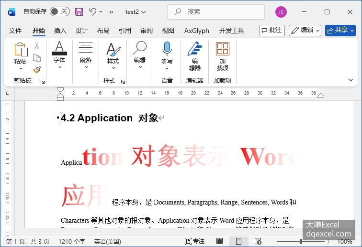Click the 100% zoom level
Image resolution: width=362 pixels, height=247 pixels.
pos(344,241)
